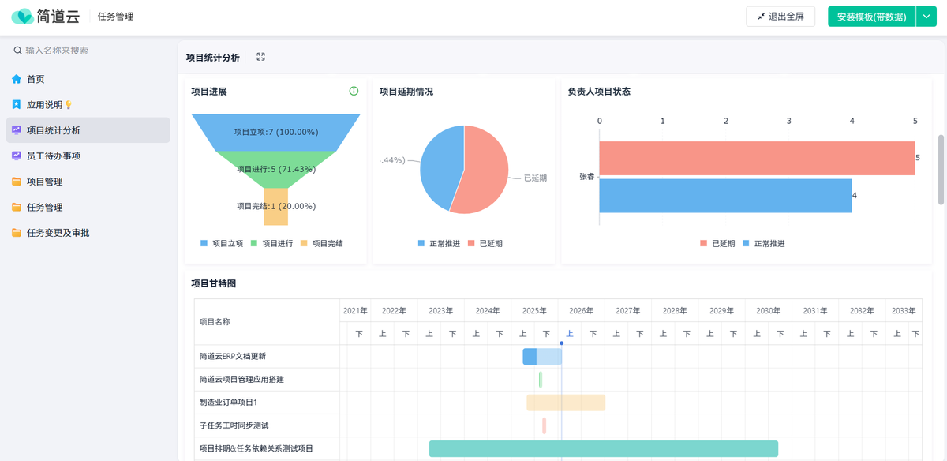947x461 pixels.
Task: Open the 安装模板 dropdown arrow
Action: [926, 17]
